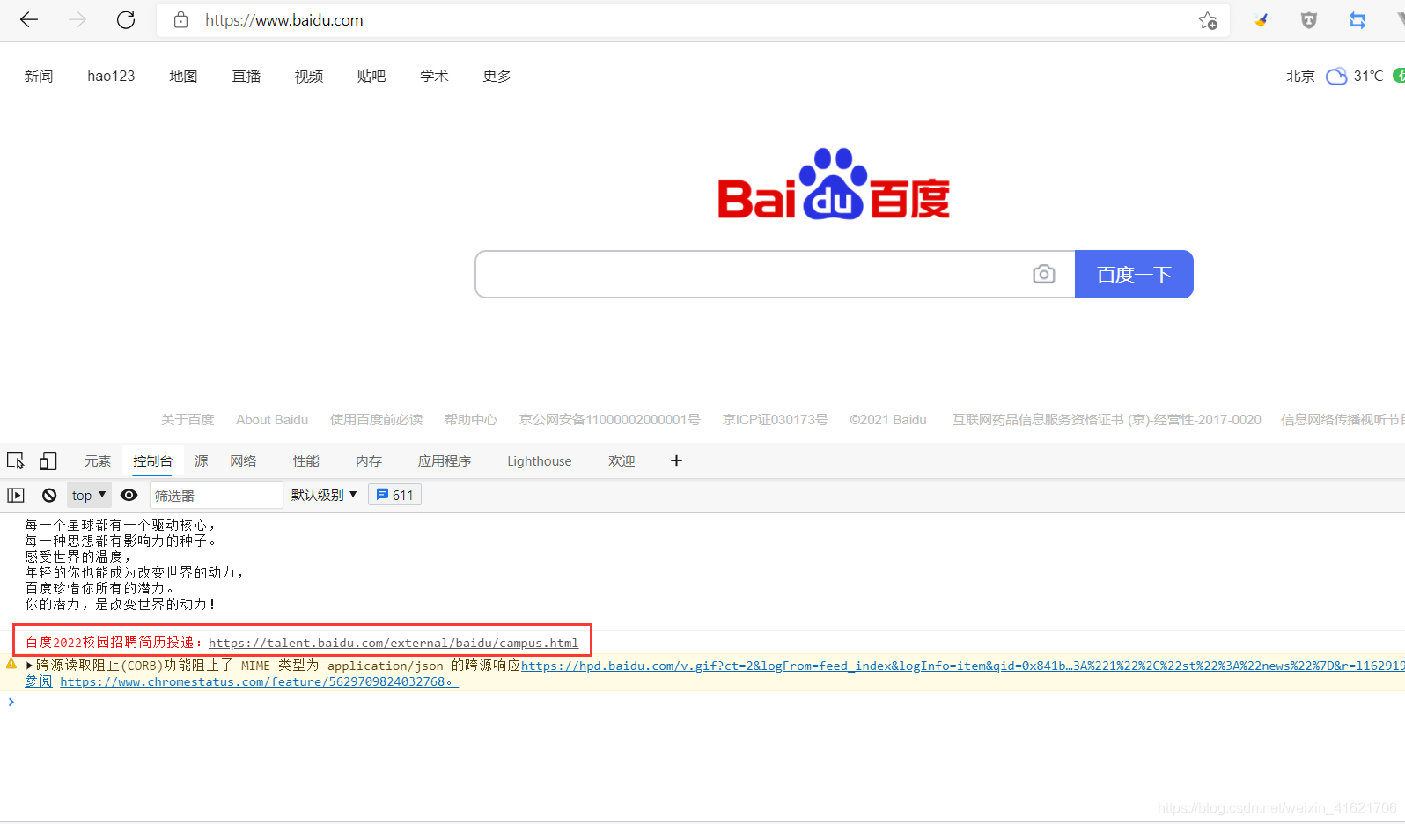Open the hao123 navigation link

pyautogui.click(x=111, y=76)
